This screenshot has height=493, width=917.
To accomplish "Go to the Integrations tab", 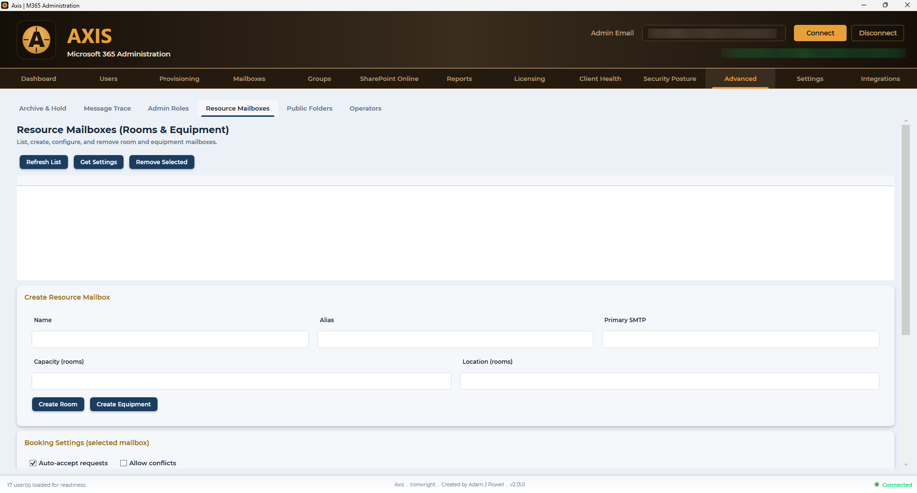I will point(880,78).
